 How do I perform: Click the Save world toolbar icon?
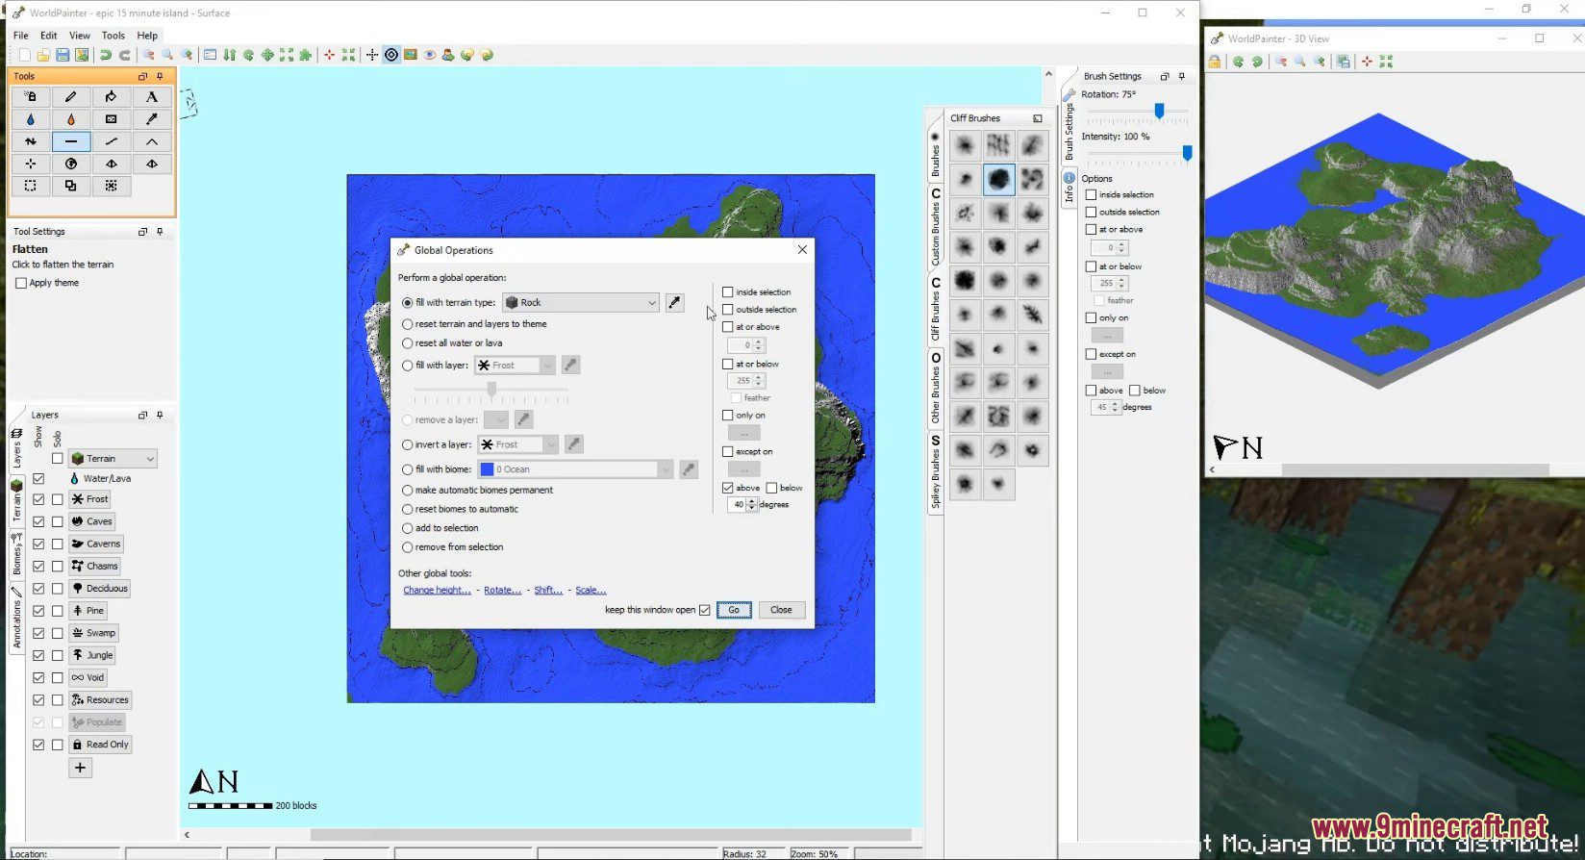tap(63, 55)
